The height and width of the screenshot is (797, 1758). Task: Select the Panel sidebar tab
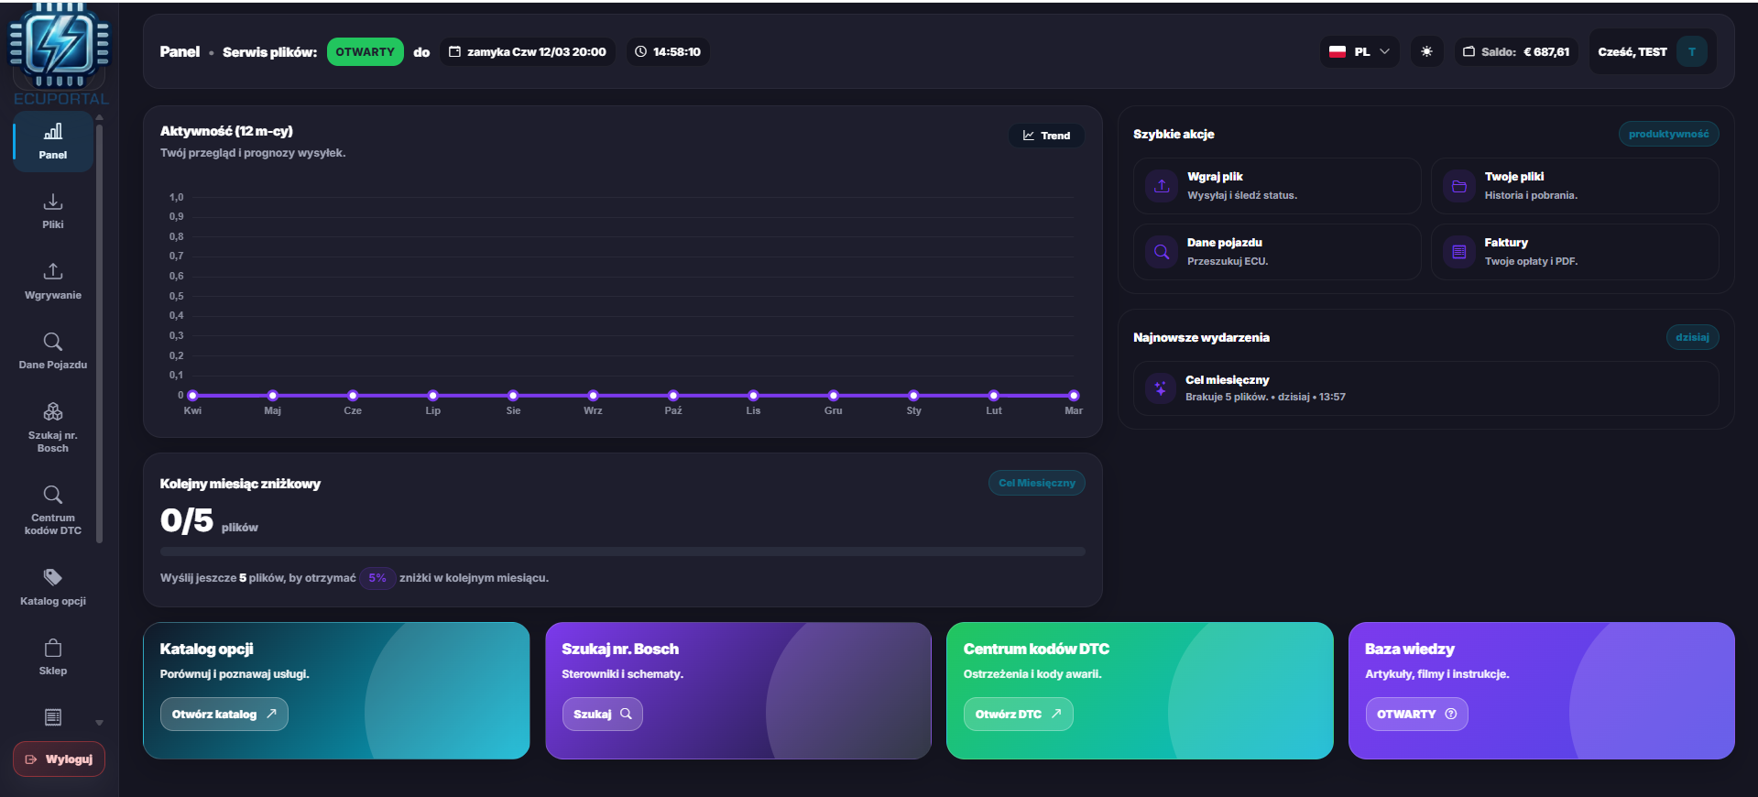pyautogui.click(x=53, y=141)
